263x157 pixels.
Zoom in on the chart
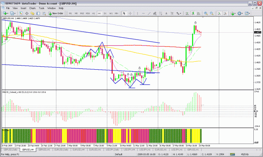pyautogui.click(x=206, y=13)
